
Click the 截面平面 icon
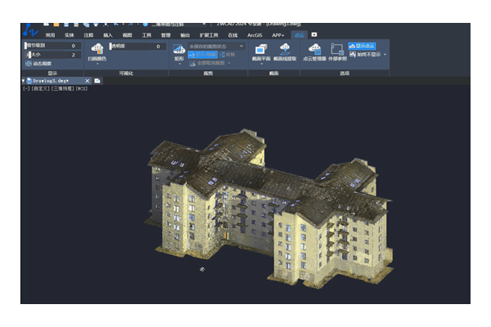261,49
